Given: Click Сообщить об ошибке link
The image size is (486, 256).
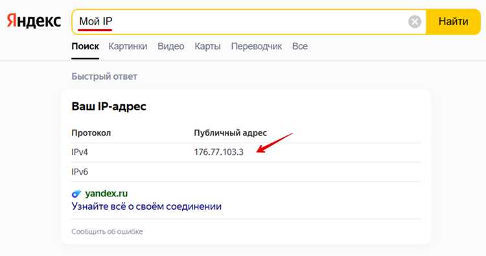Looking at the screenshot, I should (x=107, y=231).
